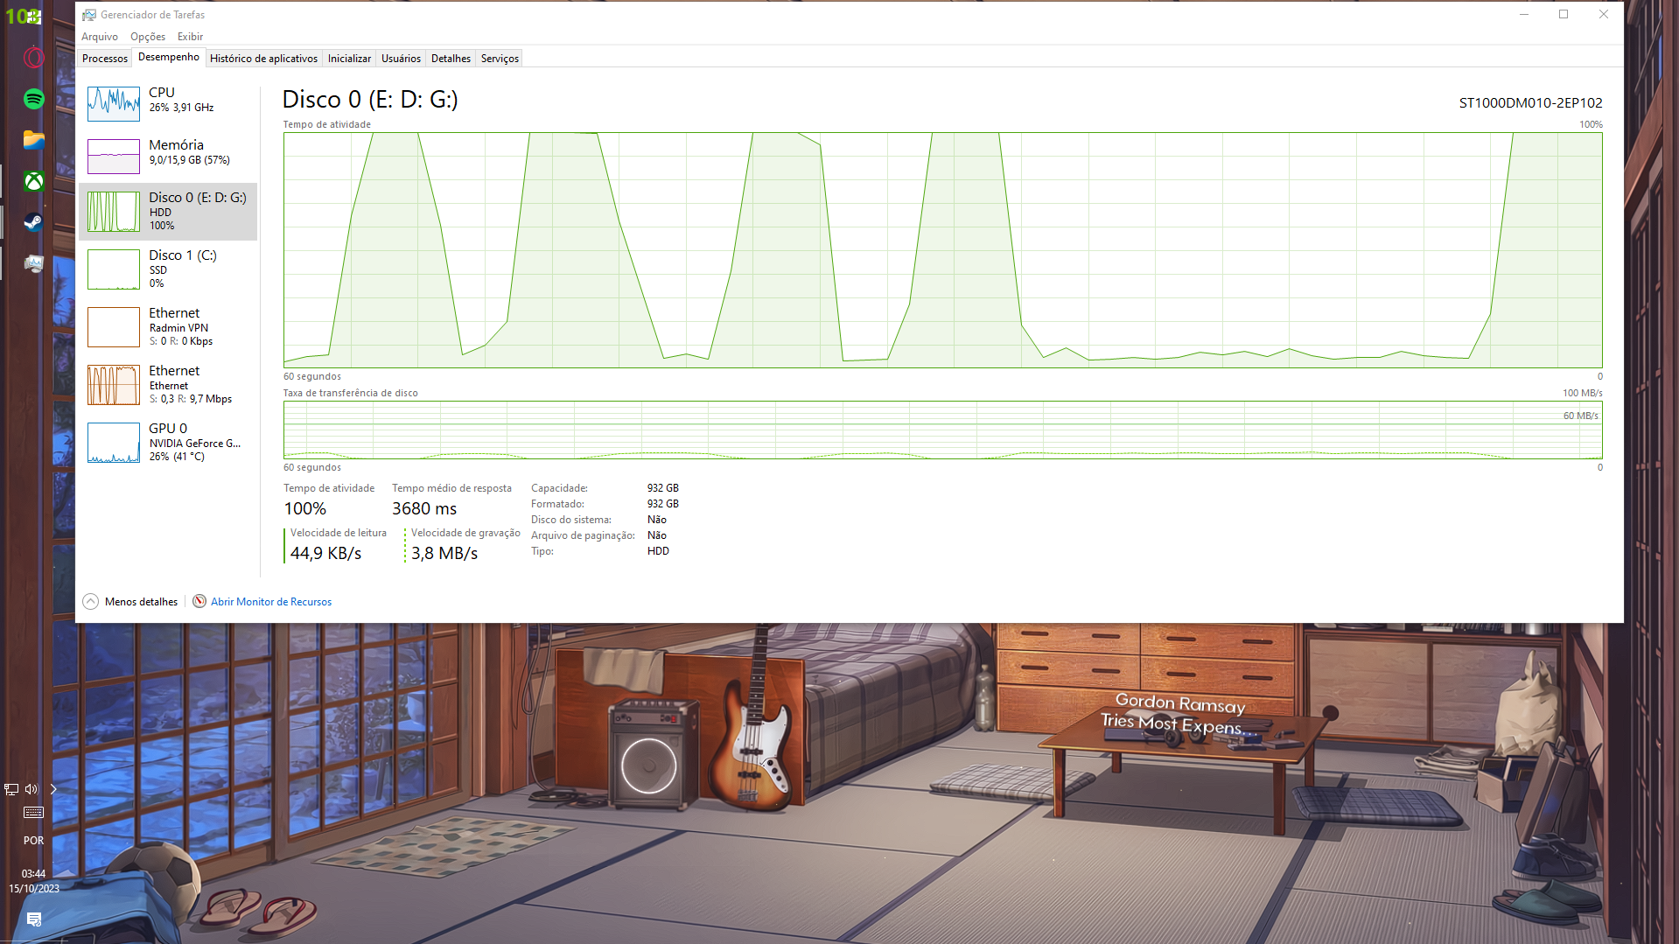Open Steam from the taskbar

tap(33, 222)
